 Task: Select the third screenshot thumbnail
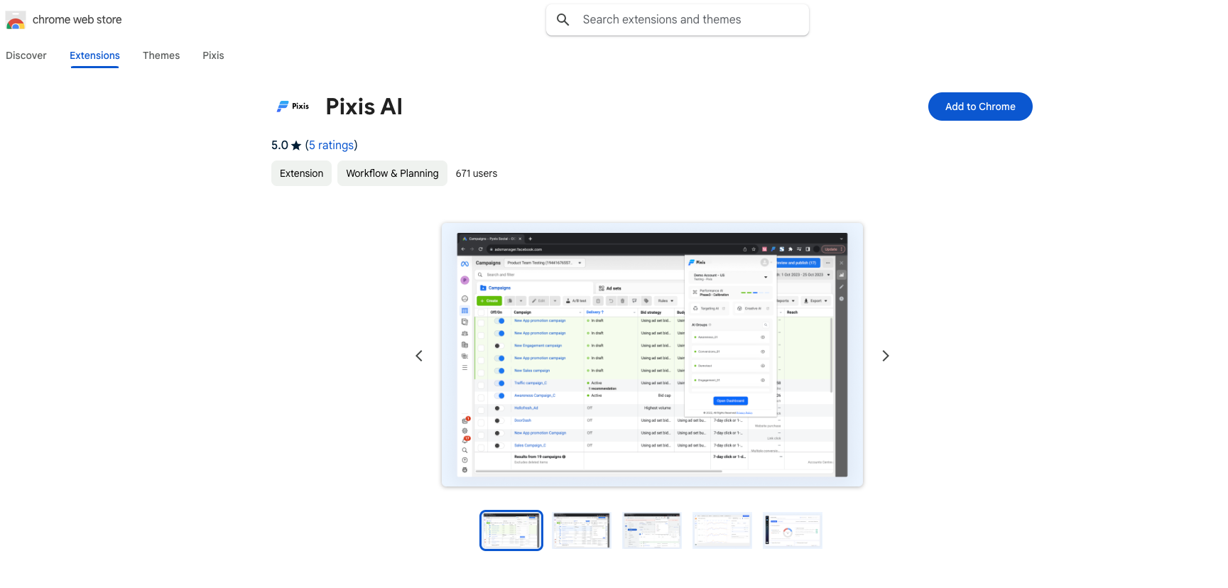652,530
